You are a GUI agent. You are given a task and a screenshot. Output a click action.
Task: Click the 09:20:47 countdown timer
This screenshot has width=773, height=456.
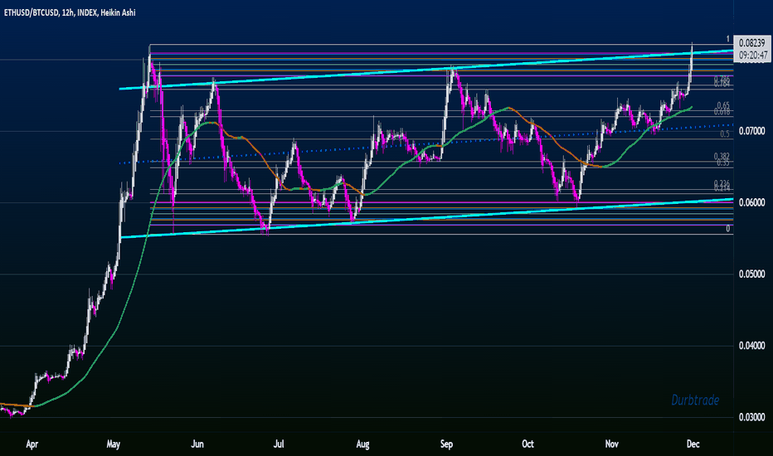click(x=753, y=56)
